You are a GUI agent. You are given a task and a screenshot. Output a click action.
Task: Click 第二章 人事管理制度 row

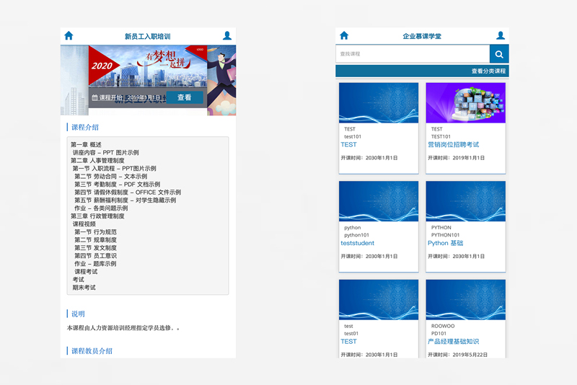pyautogui.click(x=97, y=160)
